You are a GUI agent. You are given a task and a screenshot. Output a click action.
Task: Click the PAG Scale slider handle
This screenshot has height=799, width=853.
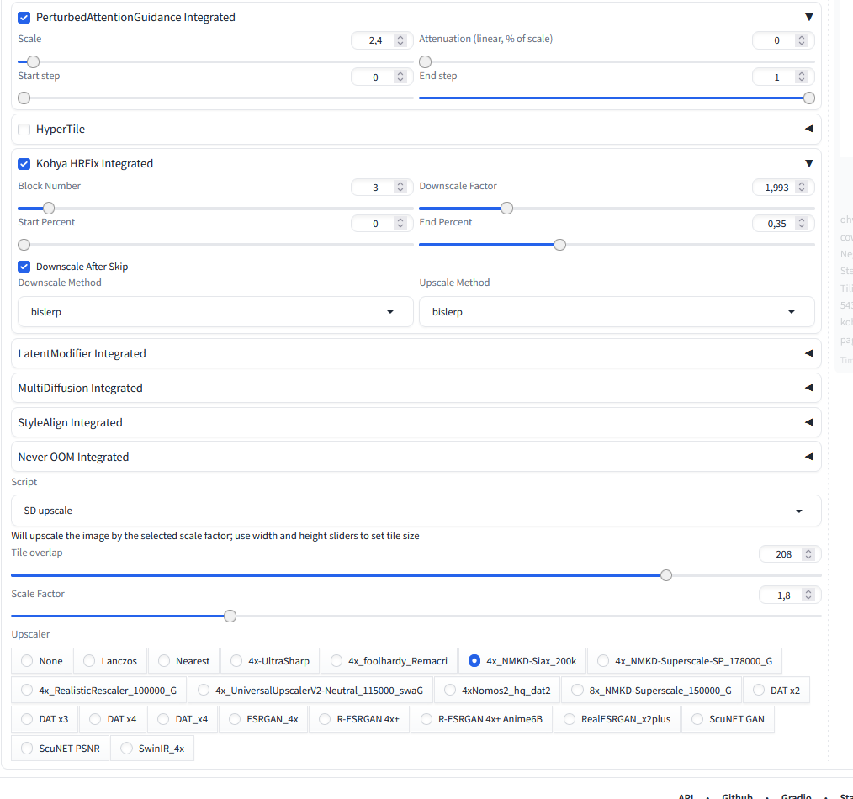(33, 61)
